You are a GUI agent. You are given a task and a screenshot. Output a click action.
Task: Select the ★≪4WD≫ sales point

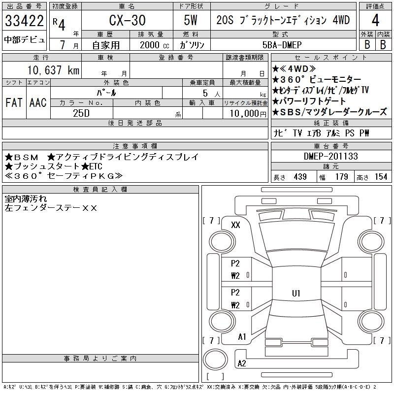(294, 68)
